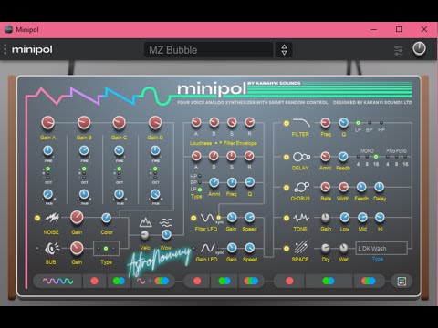438x328 pixels.
Task: Click the Filter LFO wave icon
Action: 207,218
